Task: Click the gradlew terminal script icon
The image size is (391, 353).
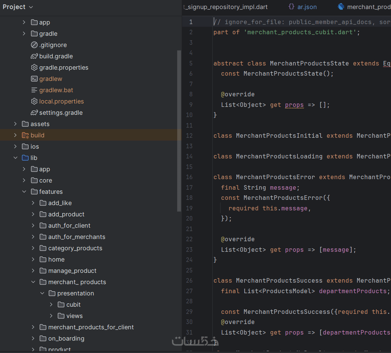Action: (x=34, y=79)
